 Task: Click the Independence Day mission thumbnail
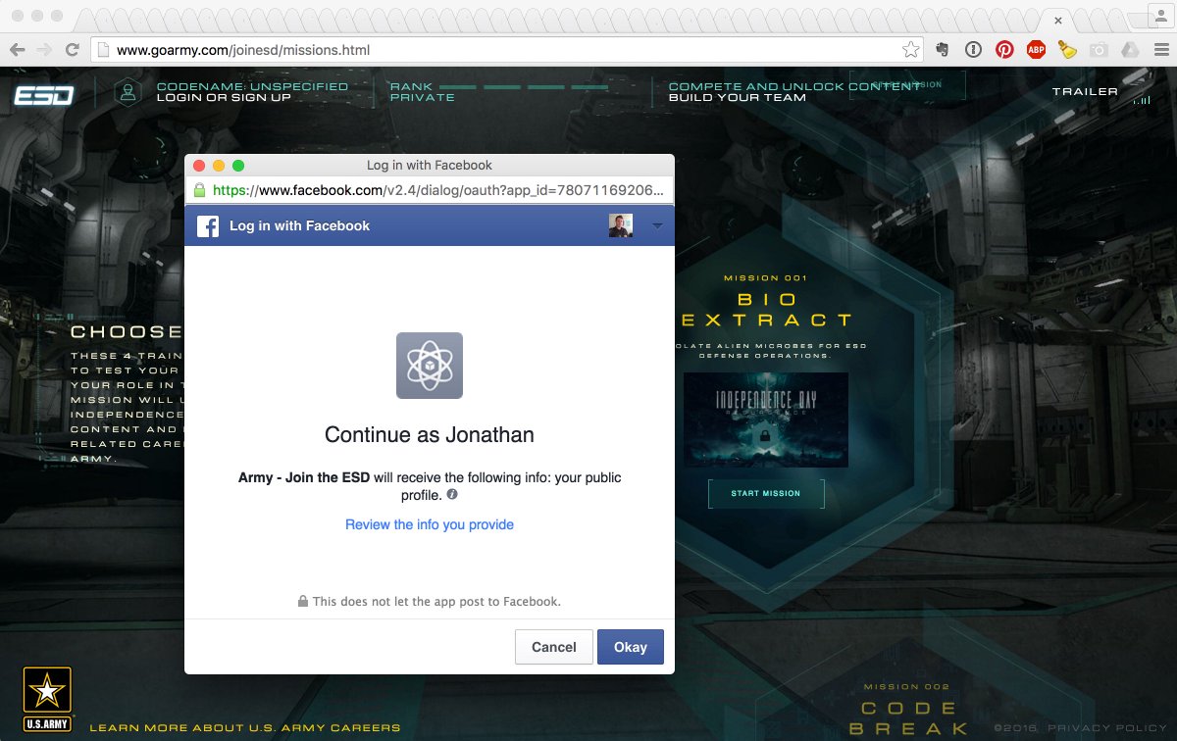(766, 420)
